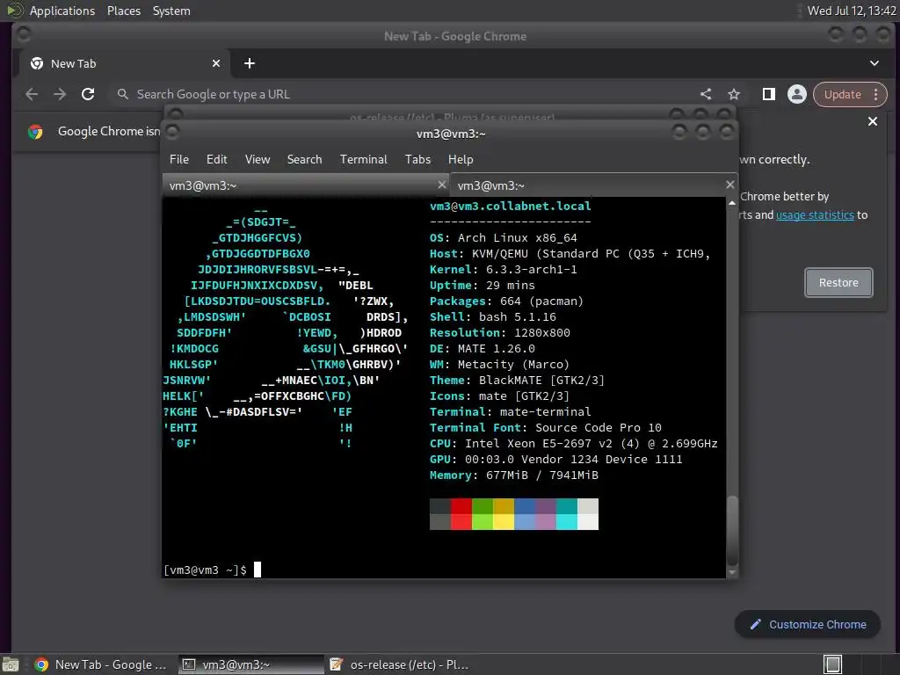Click the terminal scrollbar down arrow

pos(732,572)
